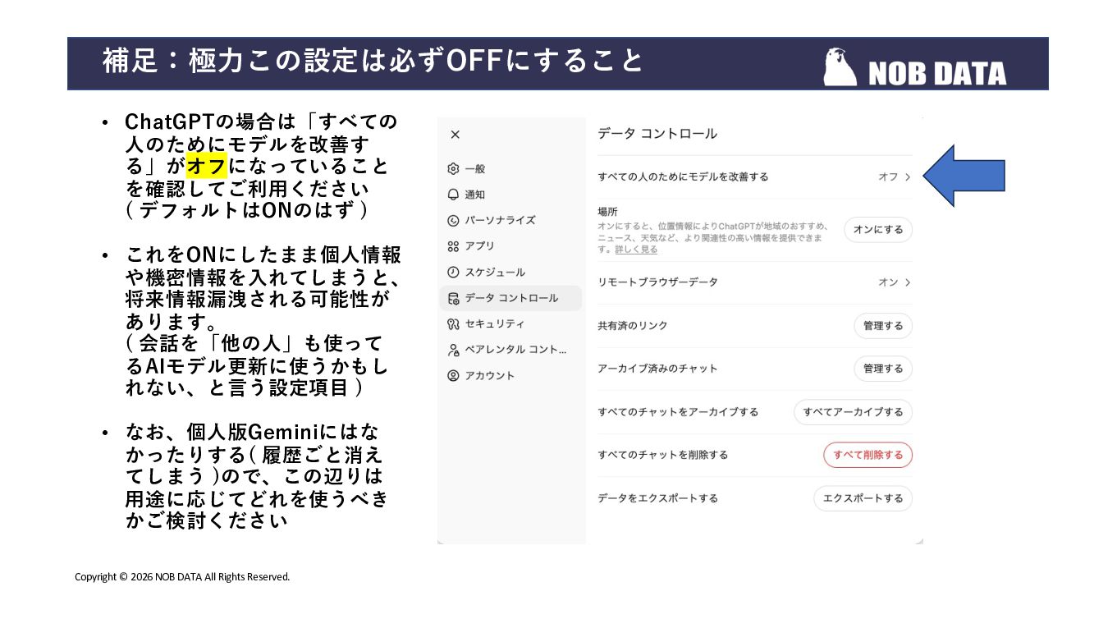1117x628 pixels.
Task: Close the settings dialog with X icon
Action: pyautogui.click(x=455, y=135)
